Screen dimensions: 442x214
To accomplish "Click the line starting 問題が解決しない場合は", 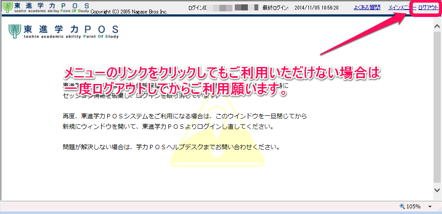I will tap(171, 147).
